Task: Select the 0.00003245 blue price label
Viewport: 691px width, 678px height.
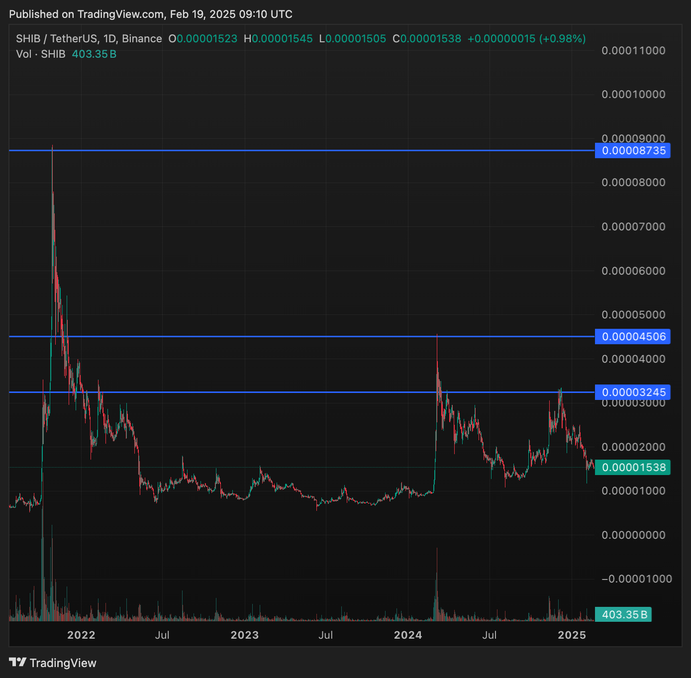Action: click(x=633, y=392)
